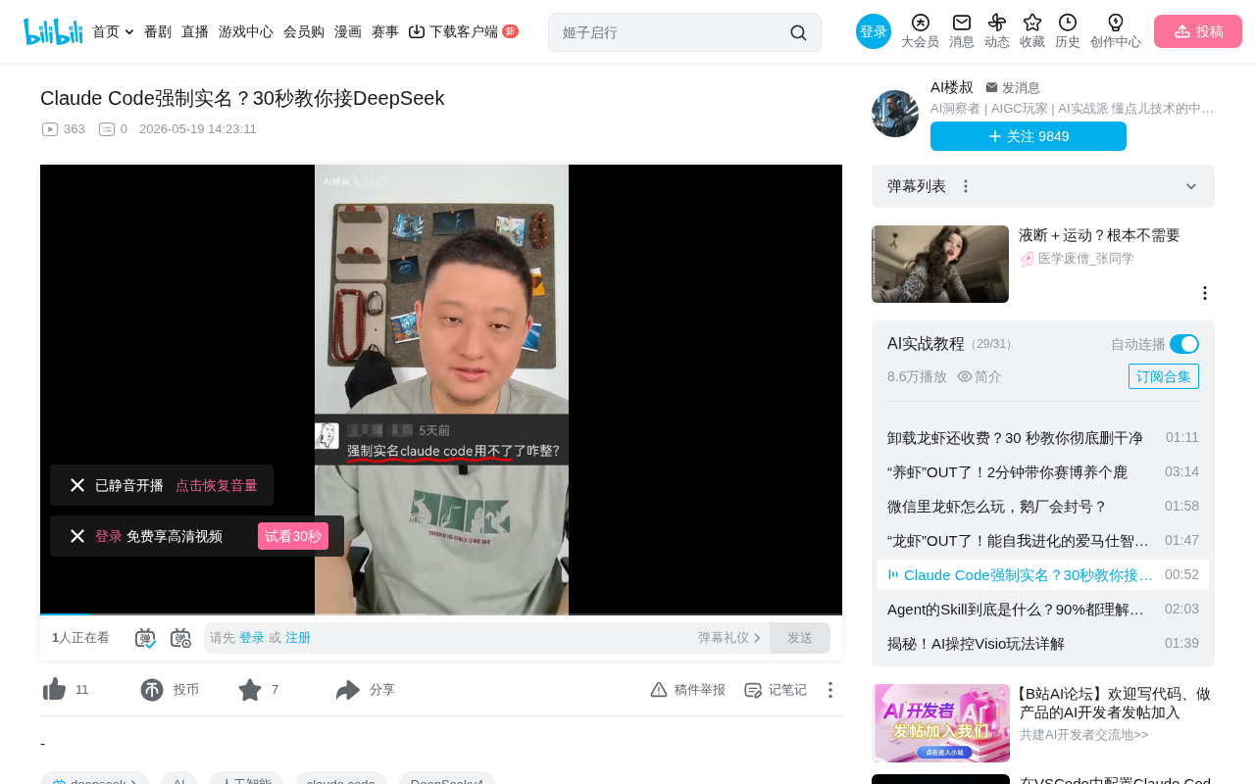
Task: Open the 大会员 icon in the header
Action: click(920, 31)
